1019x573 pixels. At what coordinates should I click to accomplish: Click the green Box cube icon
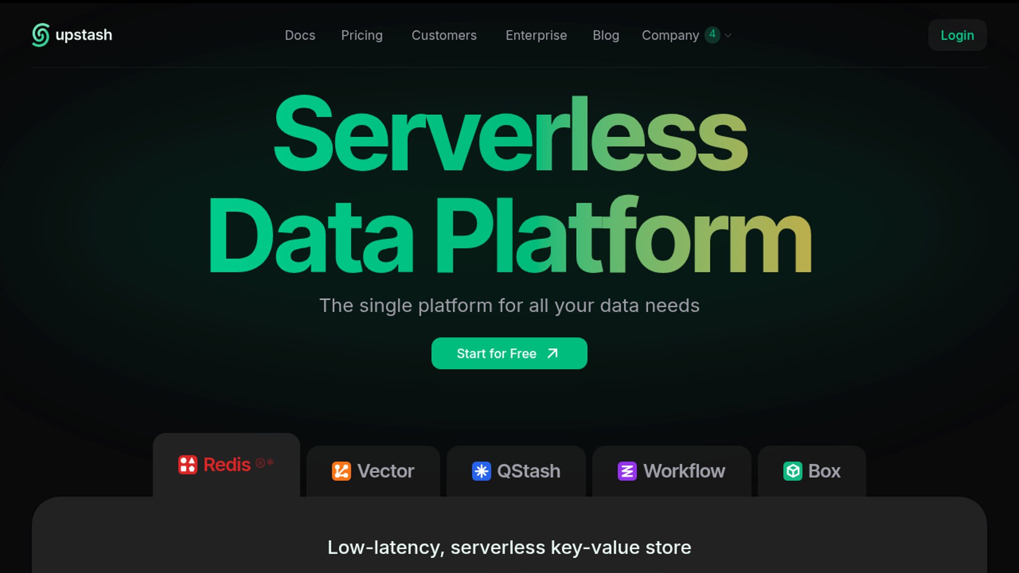[792, 471]
